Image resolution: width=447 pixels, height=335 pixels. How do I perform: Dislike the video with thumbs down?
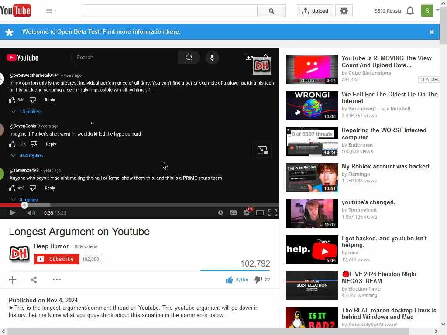[258, 280]
